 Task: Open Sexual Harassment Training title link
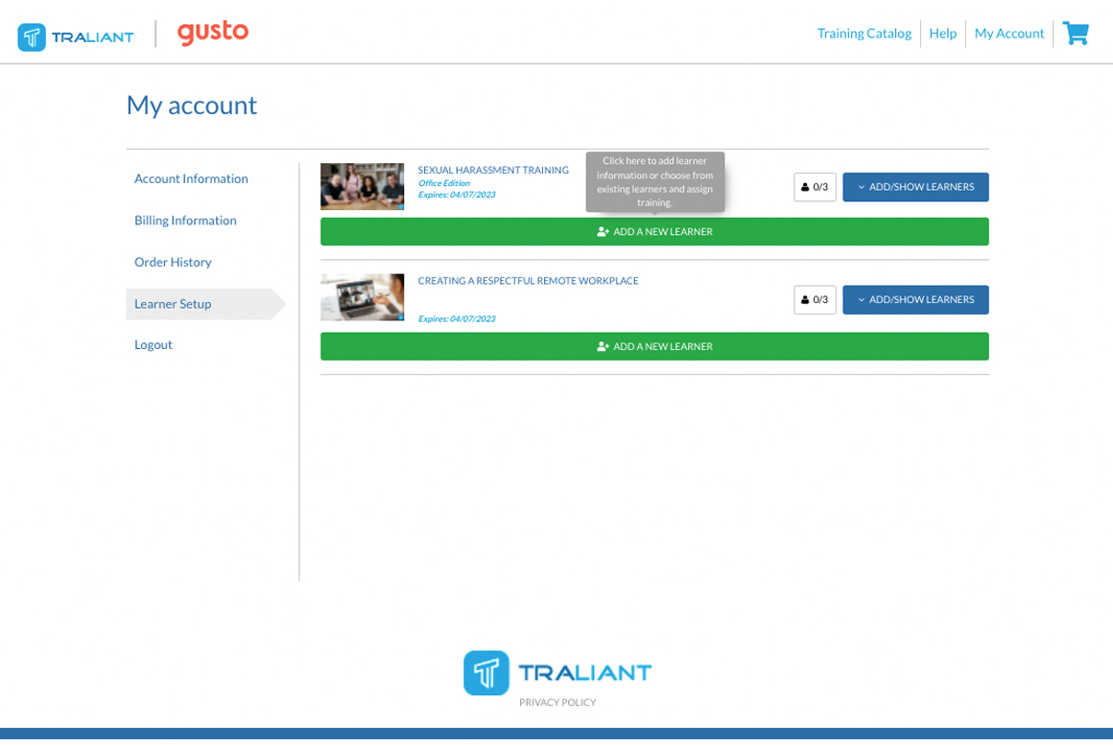click(x=493, y=170)
